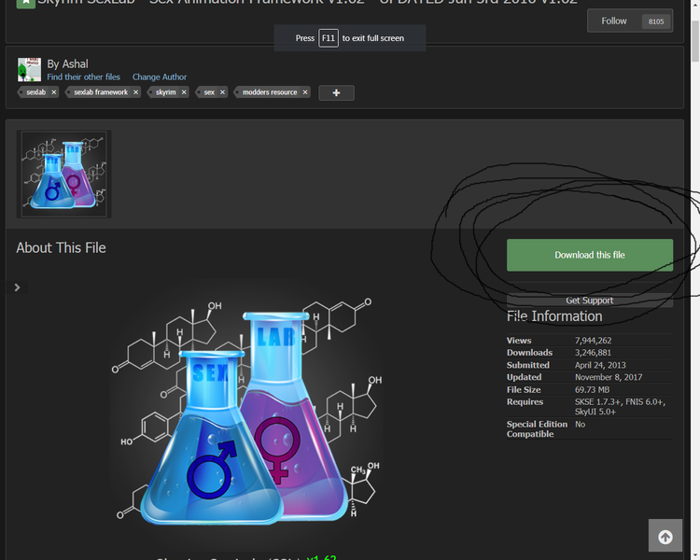Select the Special Edition Compatible No value
The image size is (700, 560).
tap(580, 425)
